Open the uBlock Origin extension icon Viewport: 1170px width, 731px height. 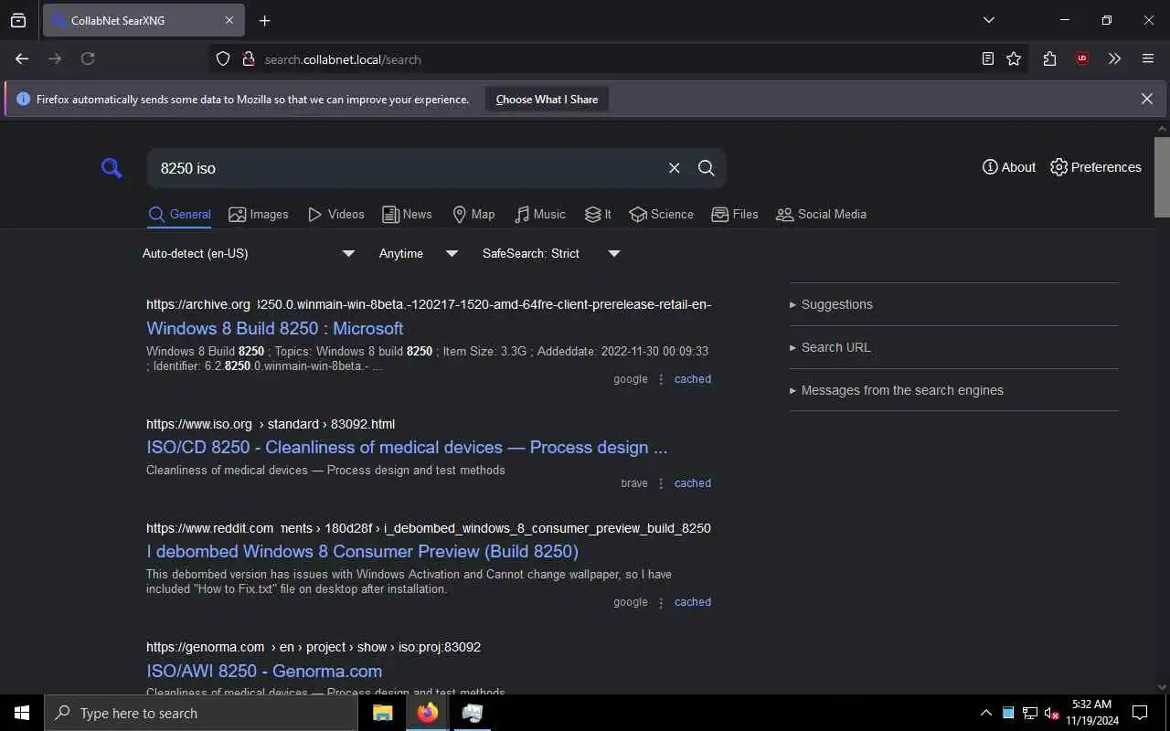(x=1082, y=58)
